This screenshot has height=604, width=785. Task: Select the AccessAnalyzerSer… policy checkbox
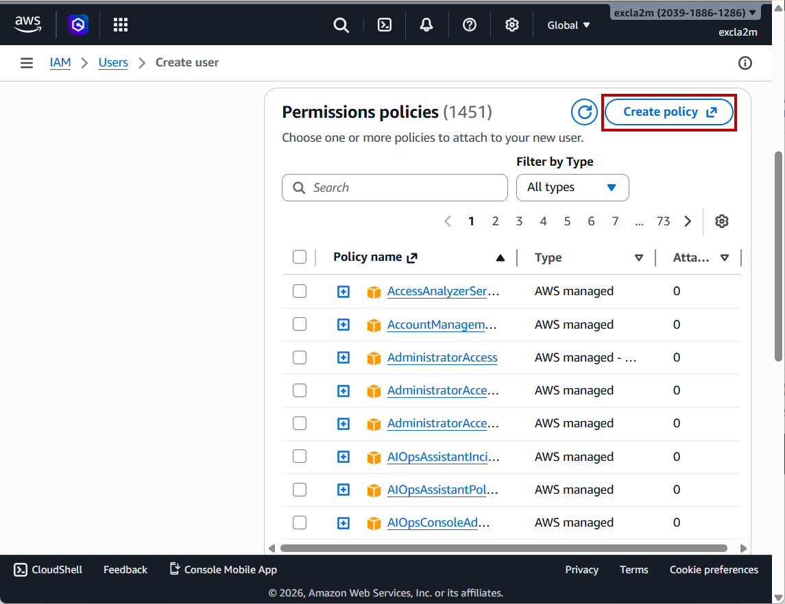pyautogui.click(x=300, y=291)
